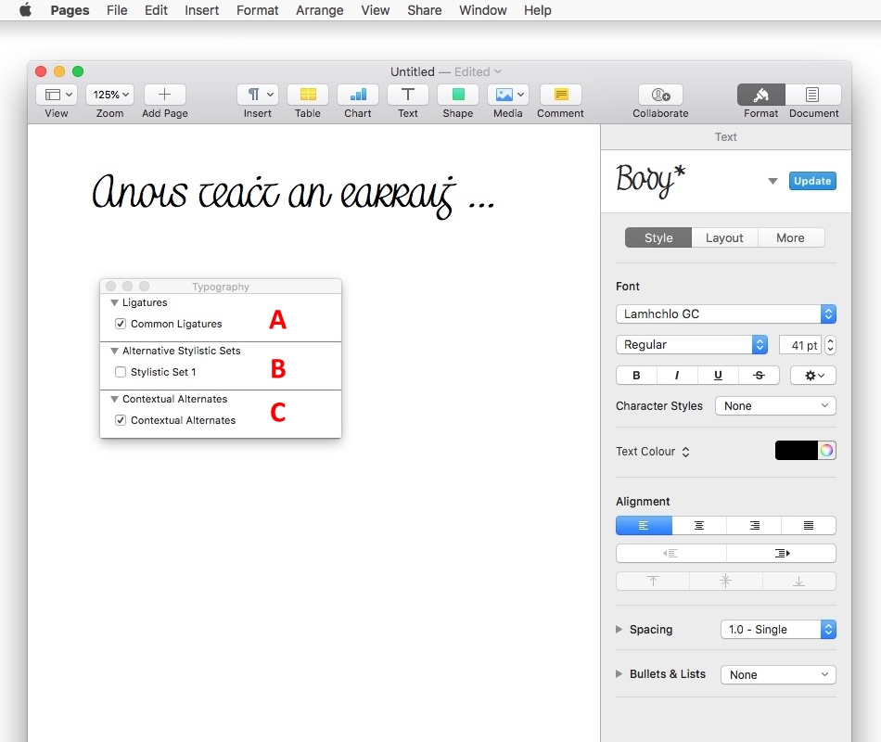Expand the Spacing disclosure triangle

point(619,630)
